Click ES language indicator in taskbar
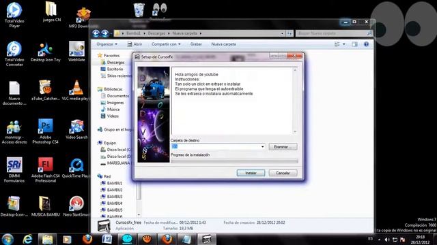 370,239
